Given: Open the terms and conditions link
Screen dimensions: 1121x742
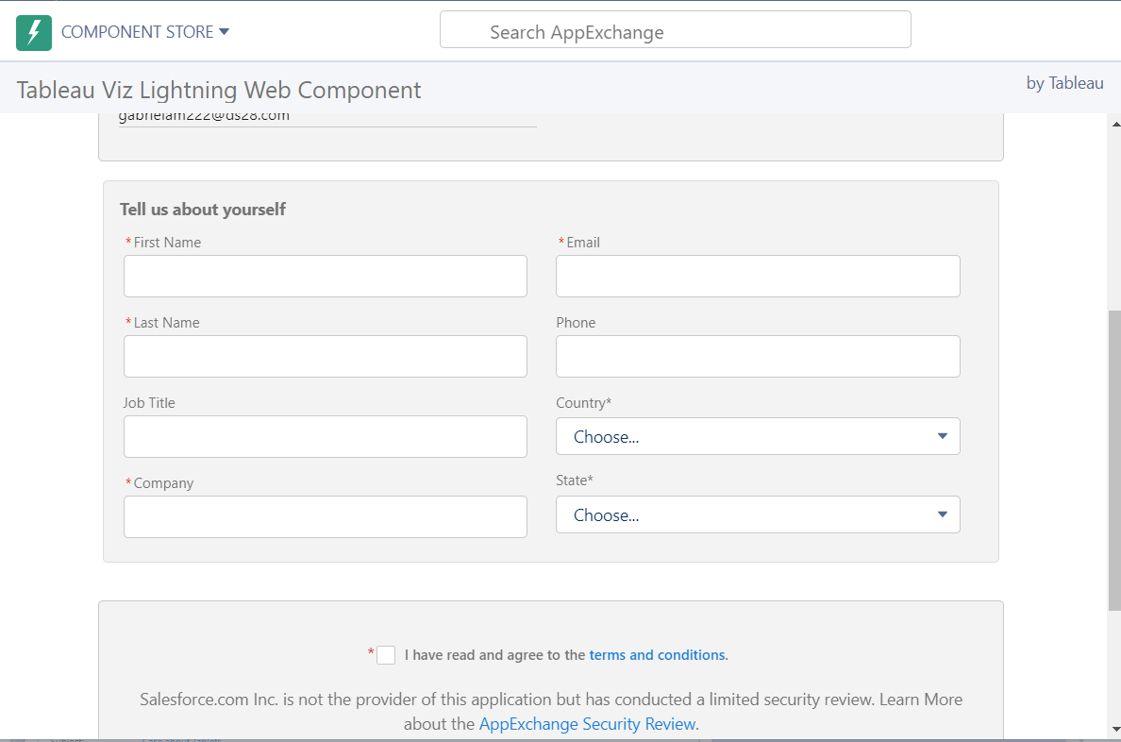Looking at the screenshot, I should 657,655.
